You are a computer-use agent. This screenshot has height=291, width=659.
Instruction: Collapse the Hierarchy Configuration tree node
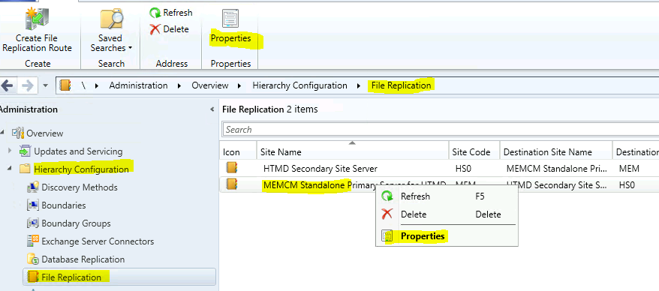10,169
